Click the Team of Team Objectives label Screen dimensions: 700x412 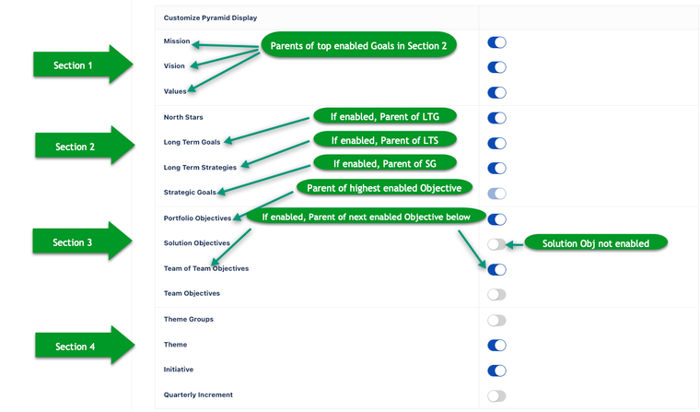pos(206,268)
